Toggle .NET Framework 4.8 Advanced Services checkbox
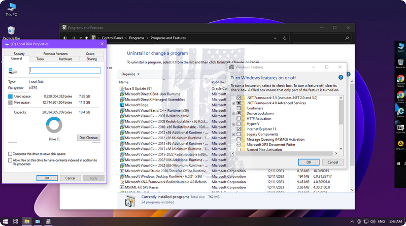 coord(239,103)
